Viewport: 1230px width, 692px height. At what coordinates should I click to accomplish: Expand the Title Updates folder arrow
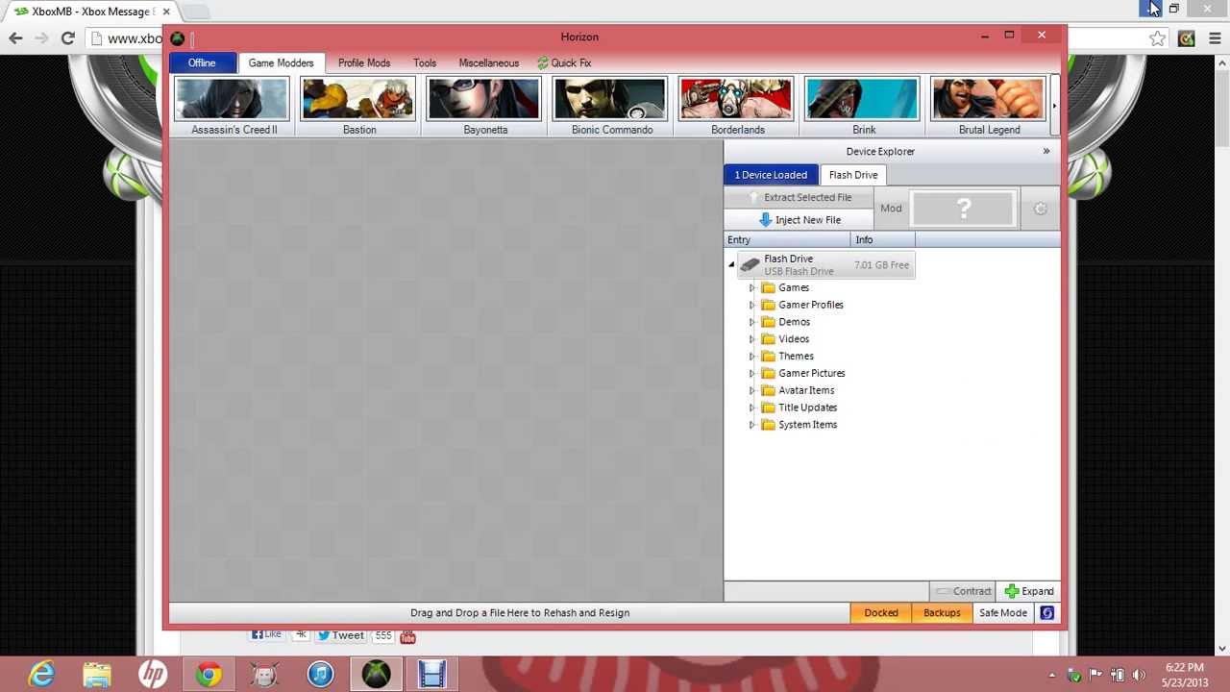(x=752, y=408)
